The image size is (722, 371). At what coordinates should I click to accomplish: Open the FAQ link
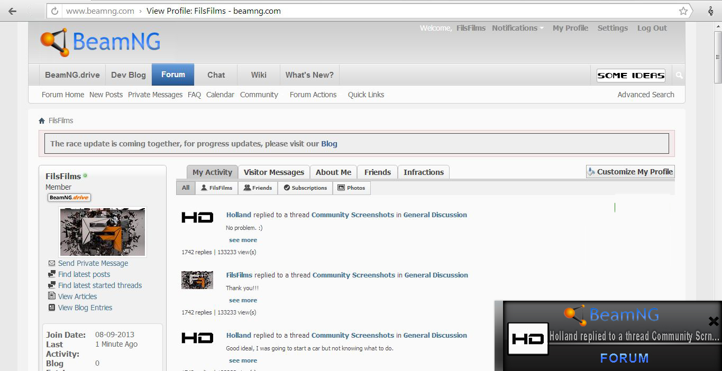194,95
